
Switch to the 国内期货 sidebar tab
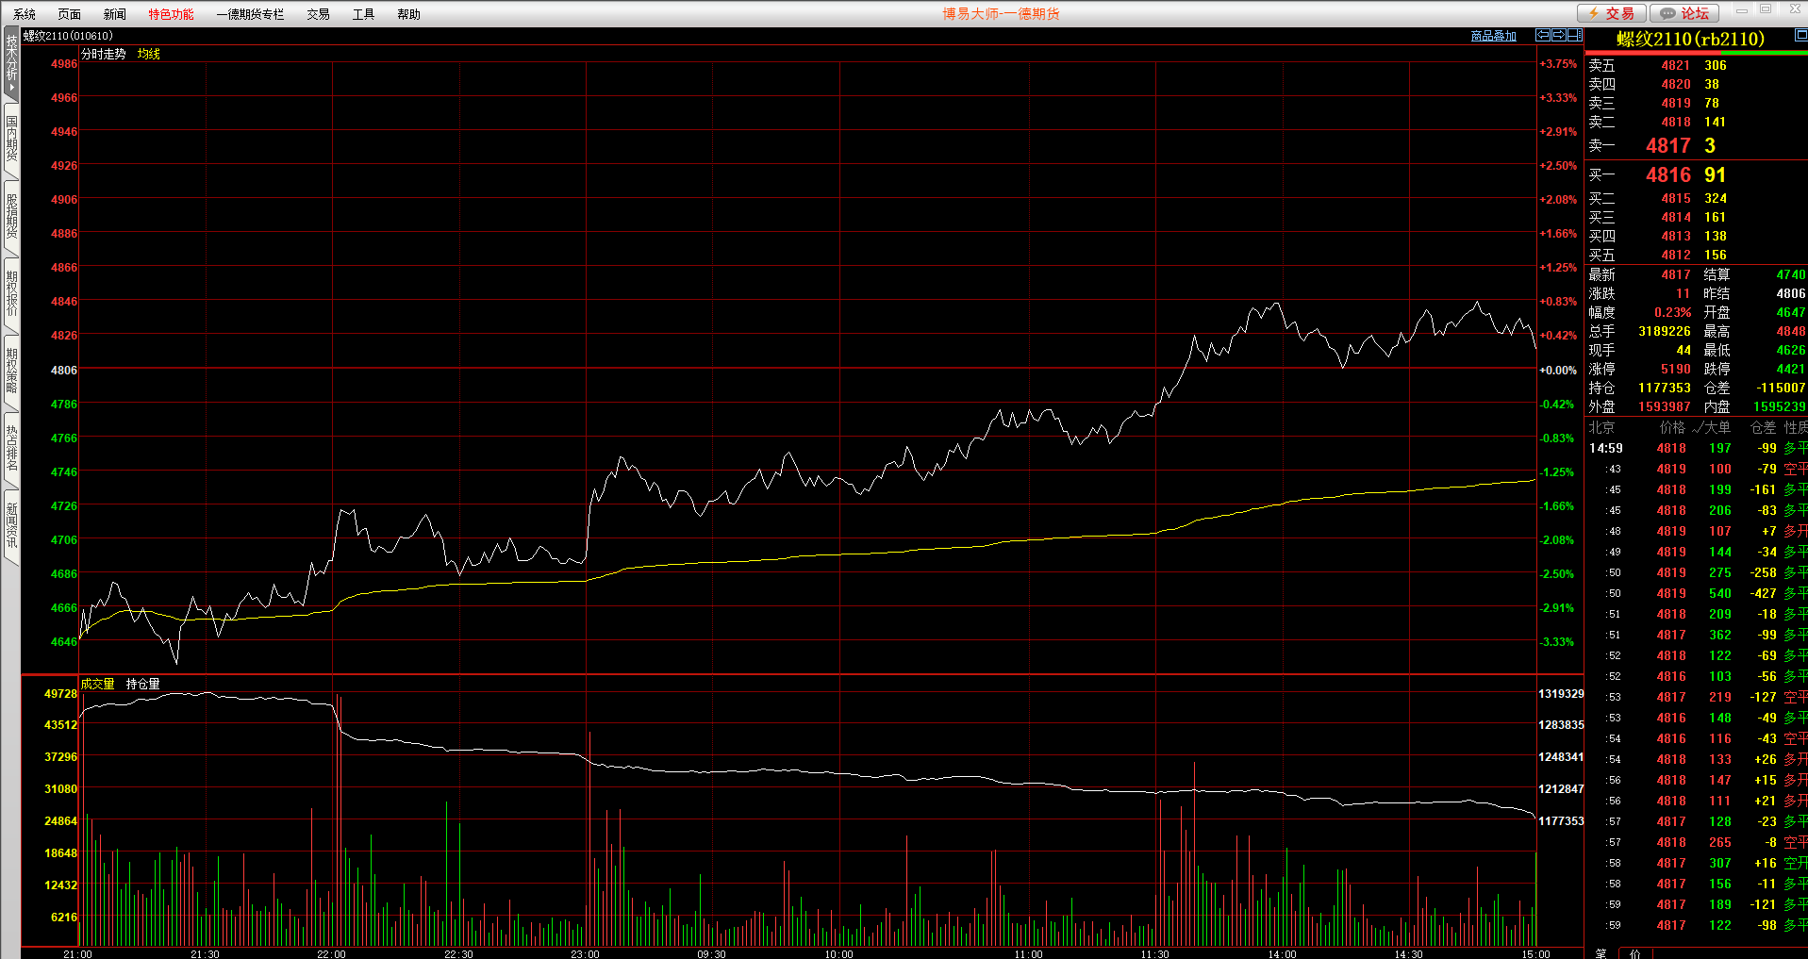[11, 140]
